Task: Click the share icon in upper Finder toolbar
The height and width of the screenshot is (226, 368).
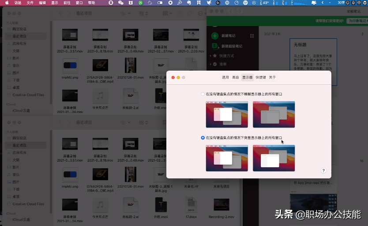Action: (x=180, y=13)
